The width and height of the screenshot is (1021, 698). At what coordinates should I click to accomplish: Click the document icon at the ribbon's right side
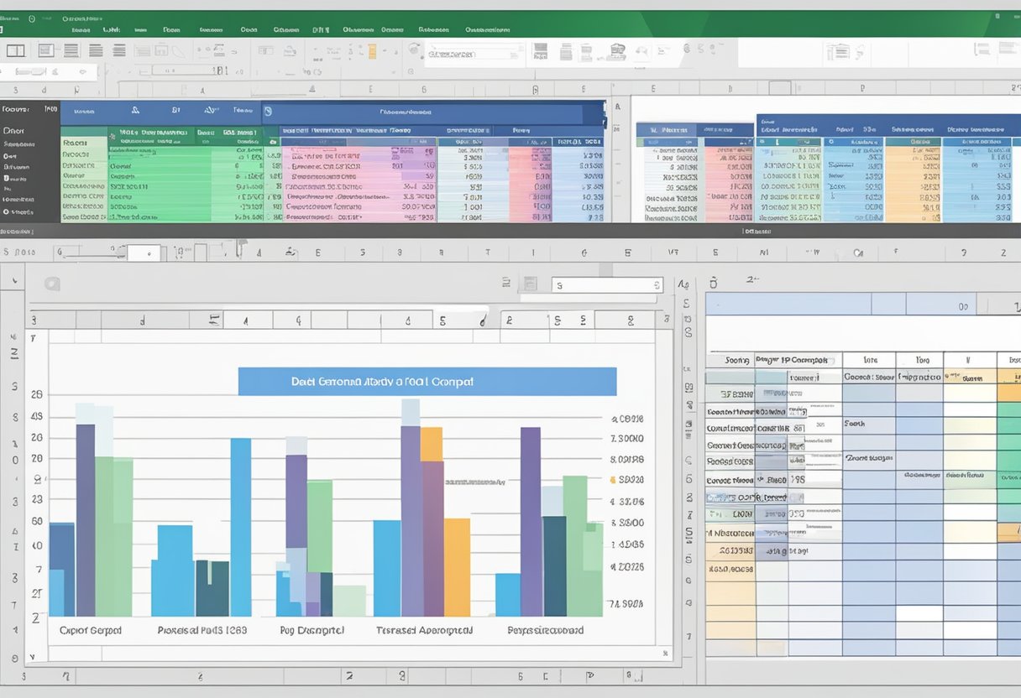pyautogui.click(x=837, y=52)
